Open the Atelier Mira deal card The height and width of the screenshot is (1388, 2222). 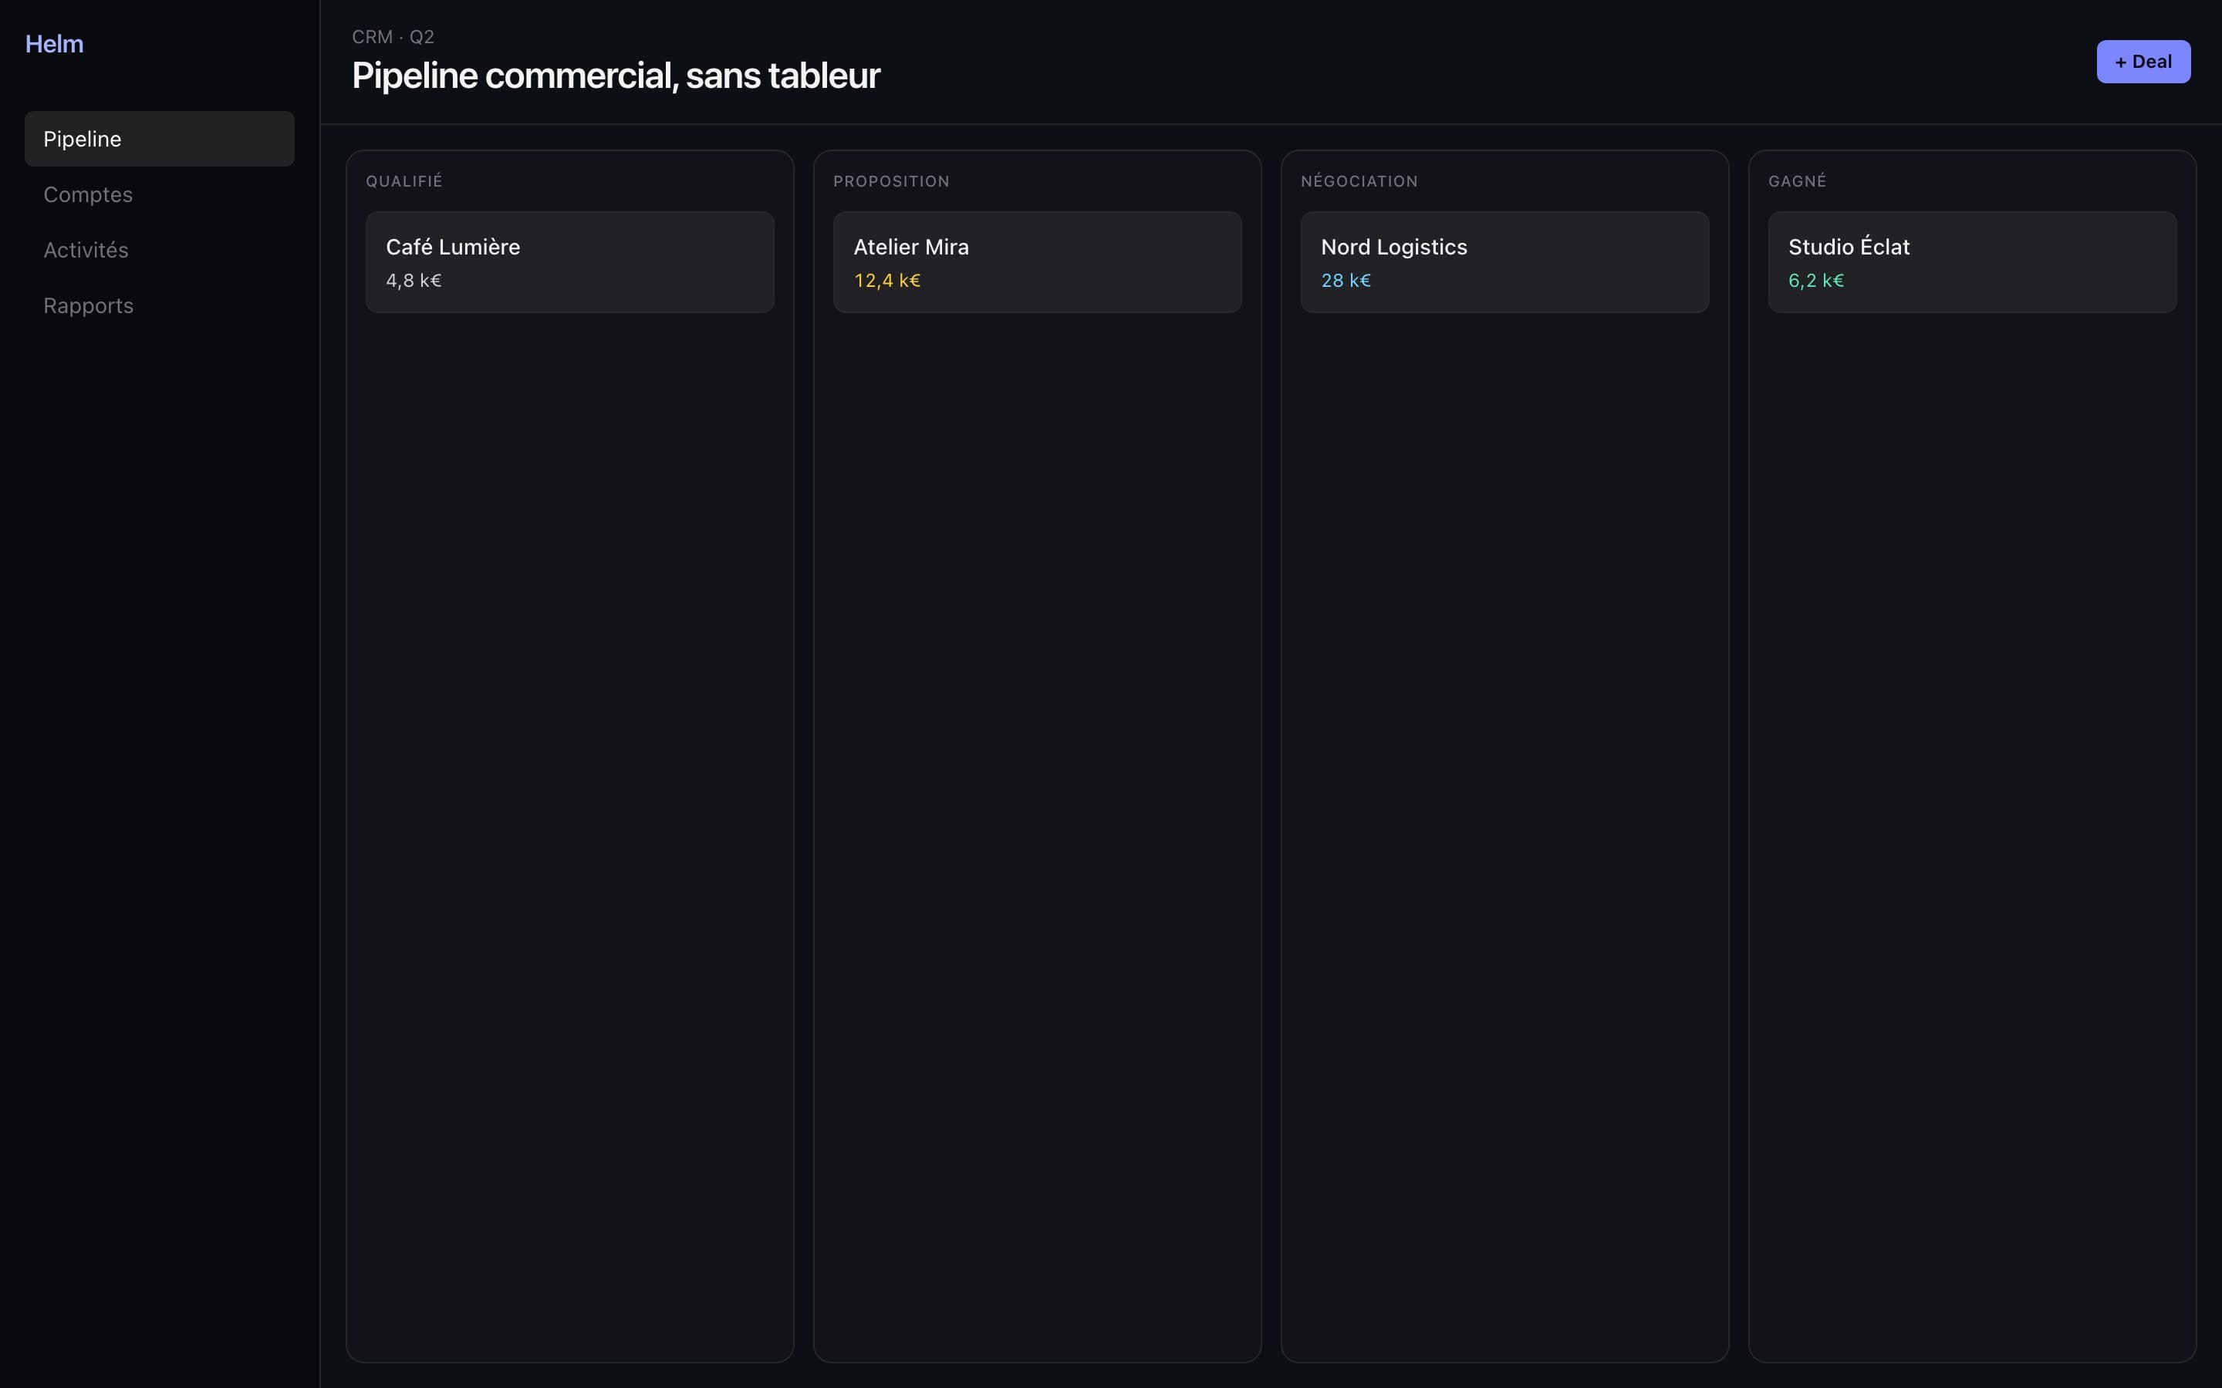click(1037, 262)
